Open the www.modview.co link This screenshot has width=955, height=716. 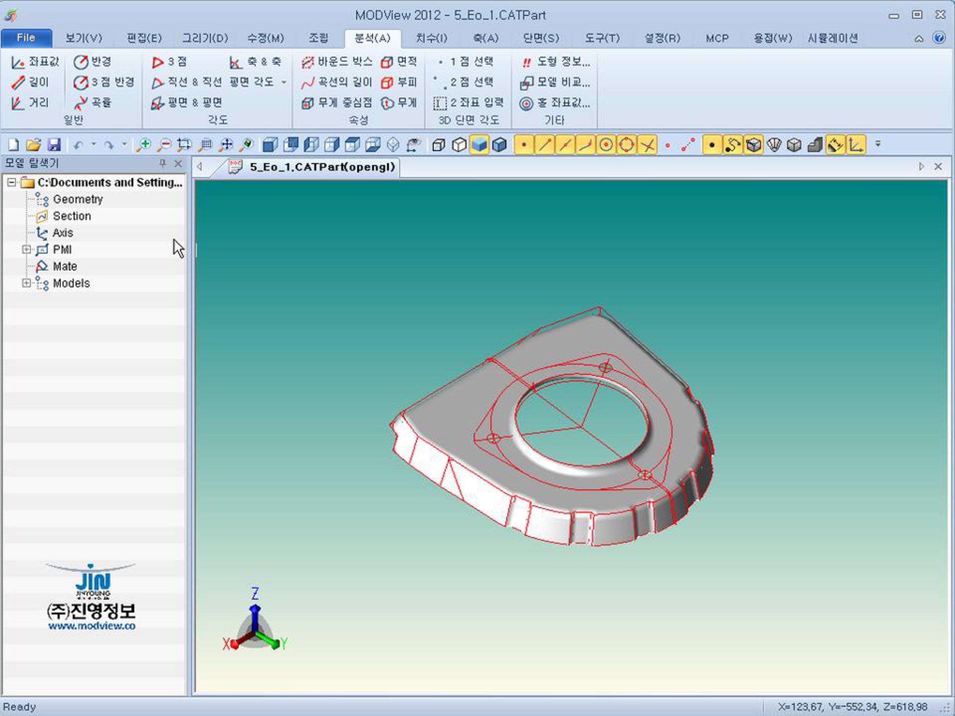click(92, 626)
